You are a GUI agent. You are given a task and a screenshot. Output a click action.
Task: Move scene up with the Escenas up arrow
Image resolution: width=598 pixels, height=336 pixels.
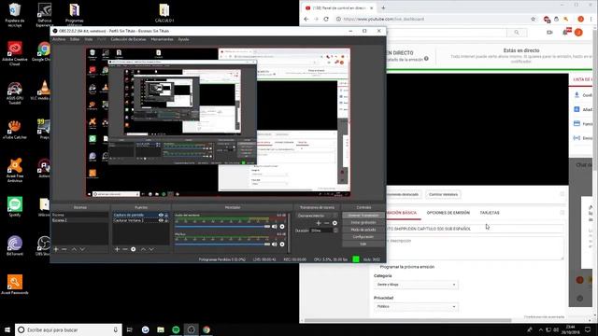pyautogui.click(x=74, y=249)
